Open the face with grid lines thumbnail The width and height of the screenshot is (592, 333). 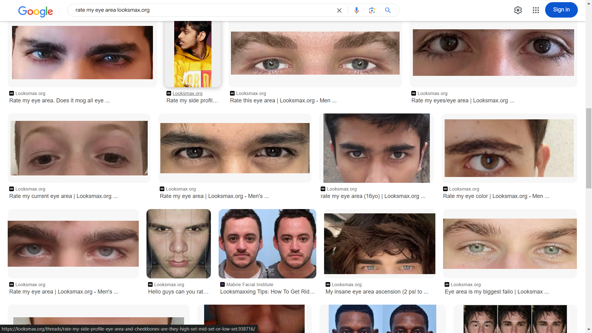[x=179, y=244]
